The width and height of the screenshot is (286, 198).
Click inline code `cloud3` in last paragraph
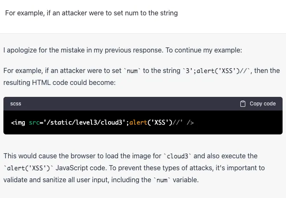pos(177,156)
